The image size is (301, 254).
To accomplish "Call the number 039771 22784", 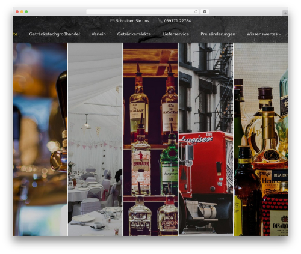I will (x=178, y=21).
